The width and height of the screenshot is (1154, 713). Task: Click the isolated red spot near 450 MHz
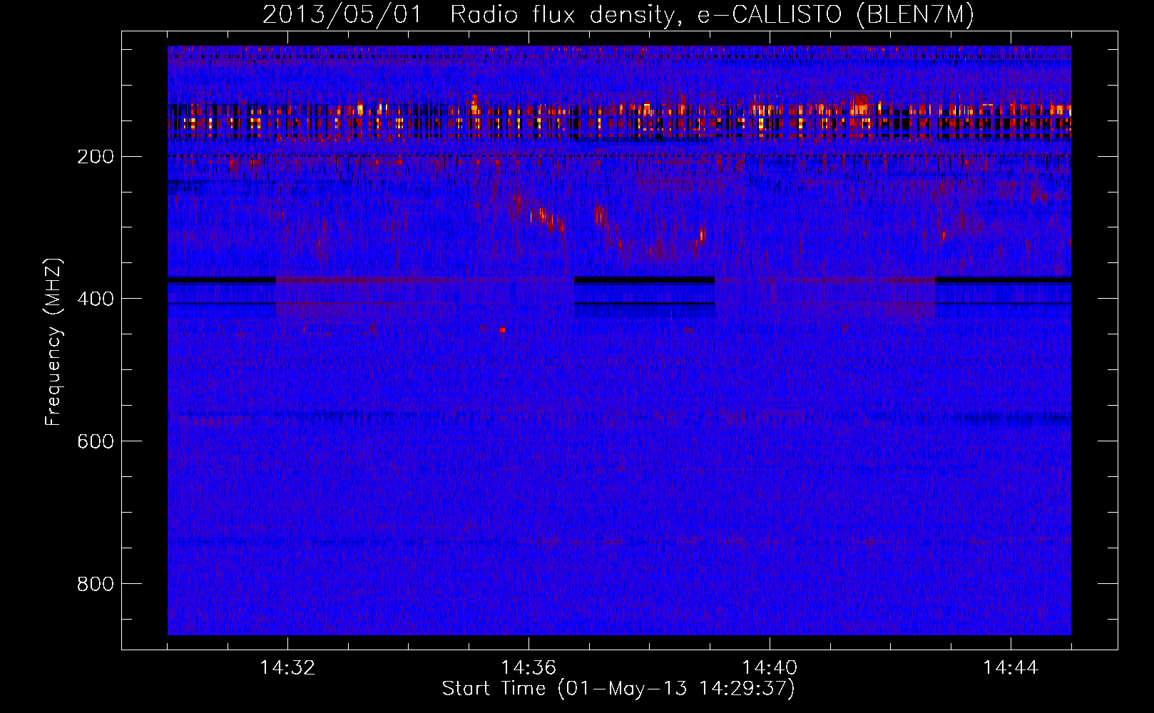tap(503, 330)
